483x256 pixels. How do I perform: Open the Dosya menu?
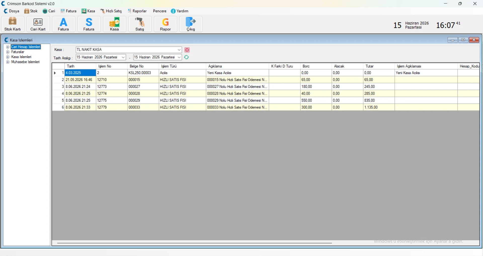point(12,11)
